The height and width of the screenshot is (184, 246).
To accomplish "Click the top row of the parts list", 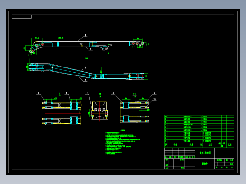I will coord(199,117).
